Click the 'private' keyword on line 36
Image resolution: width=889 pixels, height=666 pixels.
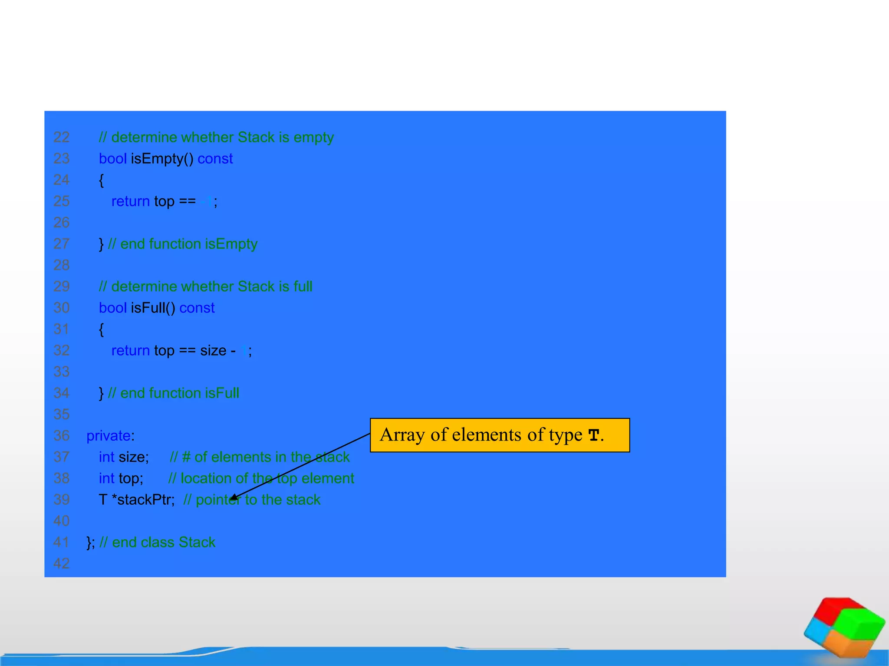pyautogui.click(x=108, y=435)
